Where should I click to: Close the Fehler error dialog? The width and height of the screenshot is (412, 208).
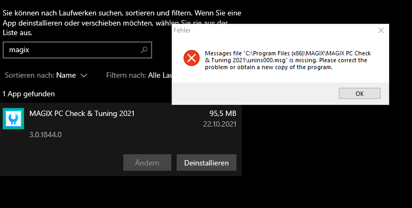coord(381,30)
